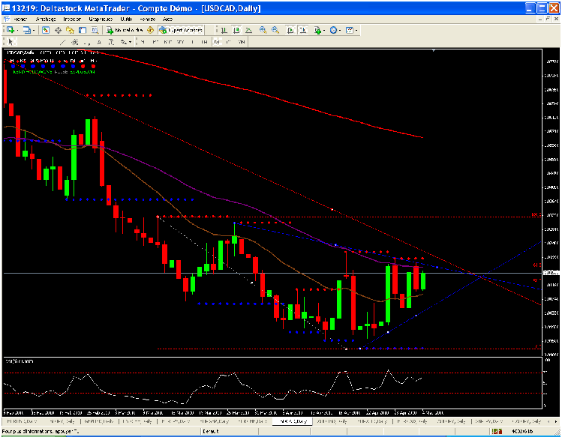Switch to the H4 timeframe button
Image resolution: width=562 pixels, height=437 pixels.
pos(206,43)
